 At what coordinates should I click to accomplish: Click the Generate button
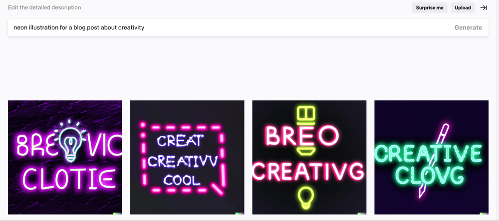tap(468, 27)
